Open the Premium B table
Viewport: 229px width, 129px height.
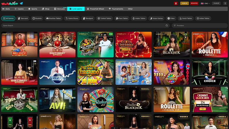coord(134,122)
